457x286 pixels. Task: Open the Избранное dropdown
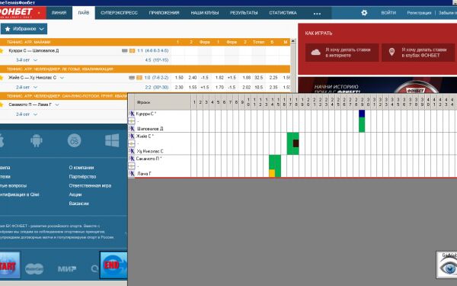(x=24, y=29)
